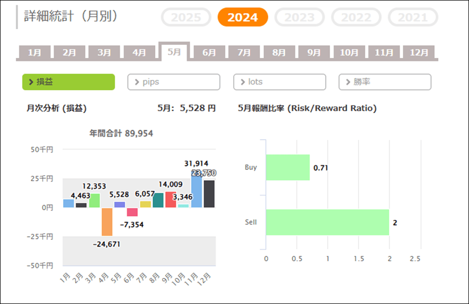Image resolution: width=469 pixels, height=304 pixels.
Task: Select the 2022 year button
Action: tap(356, 17)
